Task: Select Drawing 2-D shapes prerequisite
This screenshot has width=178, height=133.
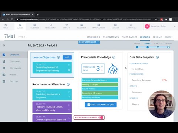Action: point(100,85)
